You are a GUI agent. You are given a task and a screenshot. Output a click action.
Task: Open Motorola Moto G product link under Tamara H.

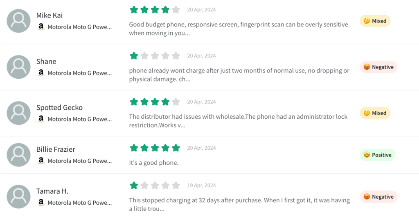tap(79, 203)
